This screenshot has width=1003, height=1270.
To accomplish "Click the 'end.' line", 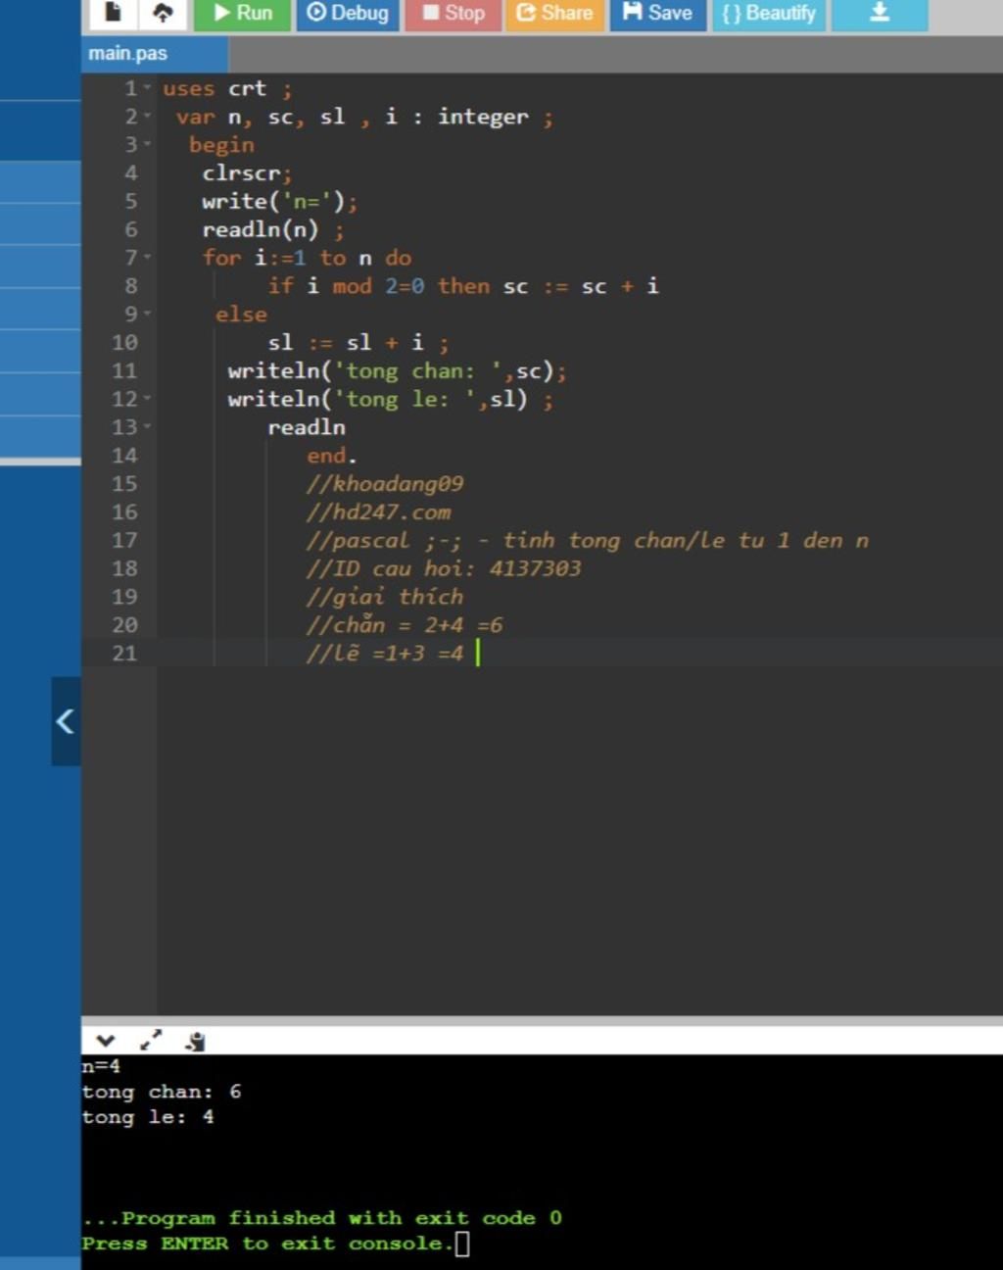I will coord(332,456).
